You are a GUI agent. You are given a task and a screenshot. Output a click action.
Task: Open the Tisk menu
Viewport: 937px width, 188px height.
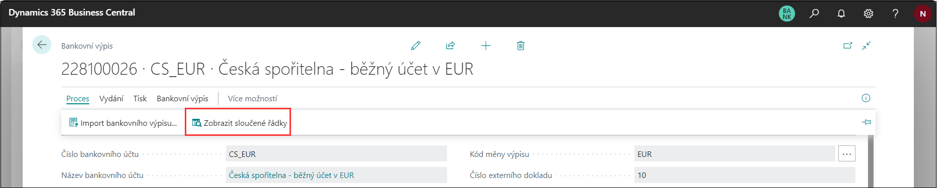point(140,98)
